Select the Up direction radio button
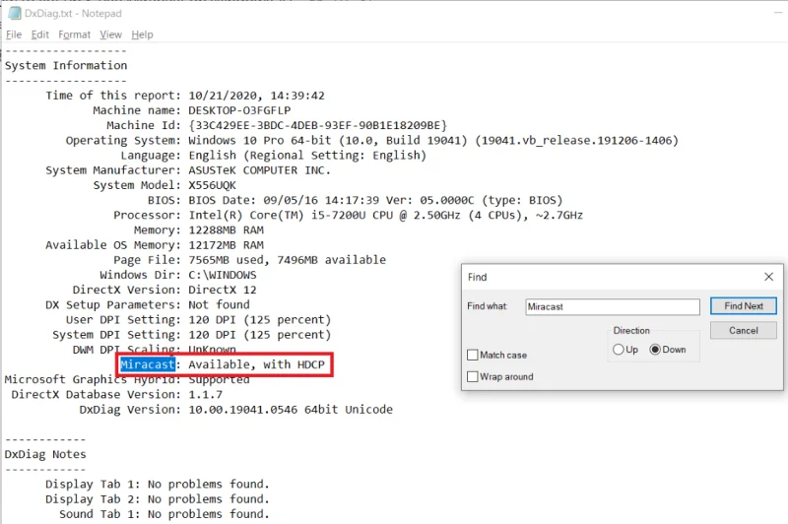 coord(619,349)
